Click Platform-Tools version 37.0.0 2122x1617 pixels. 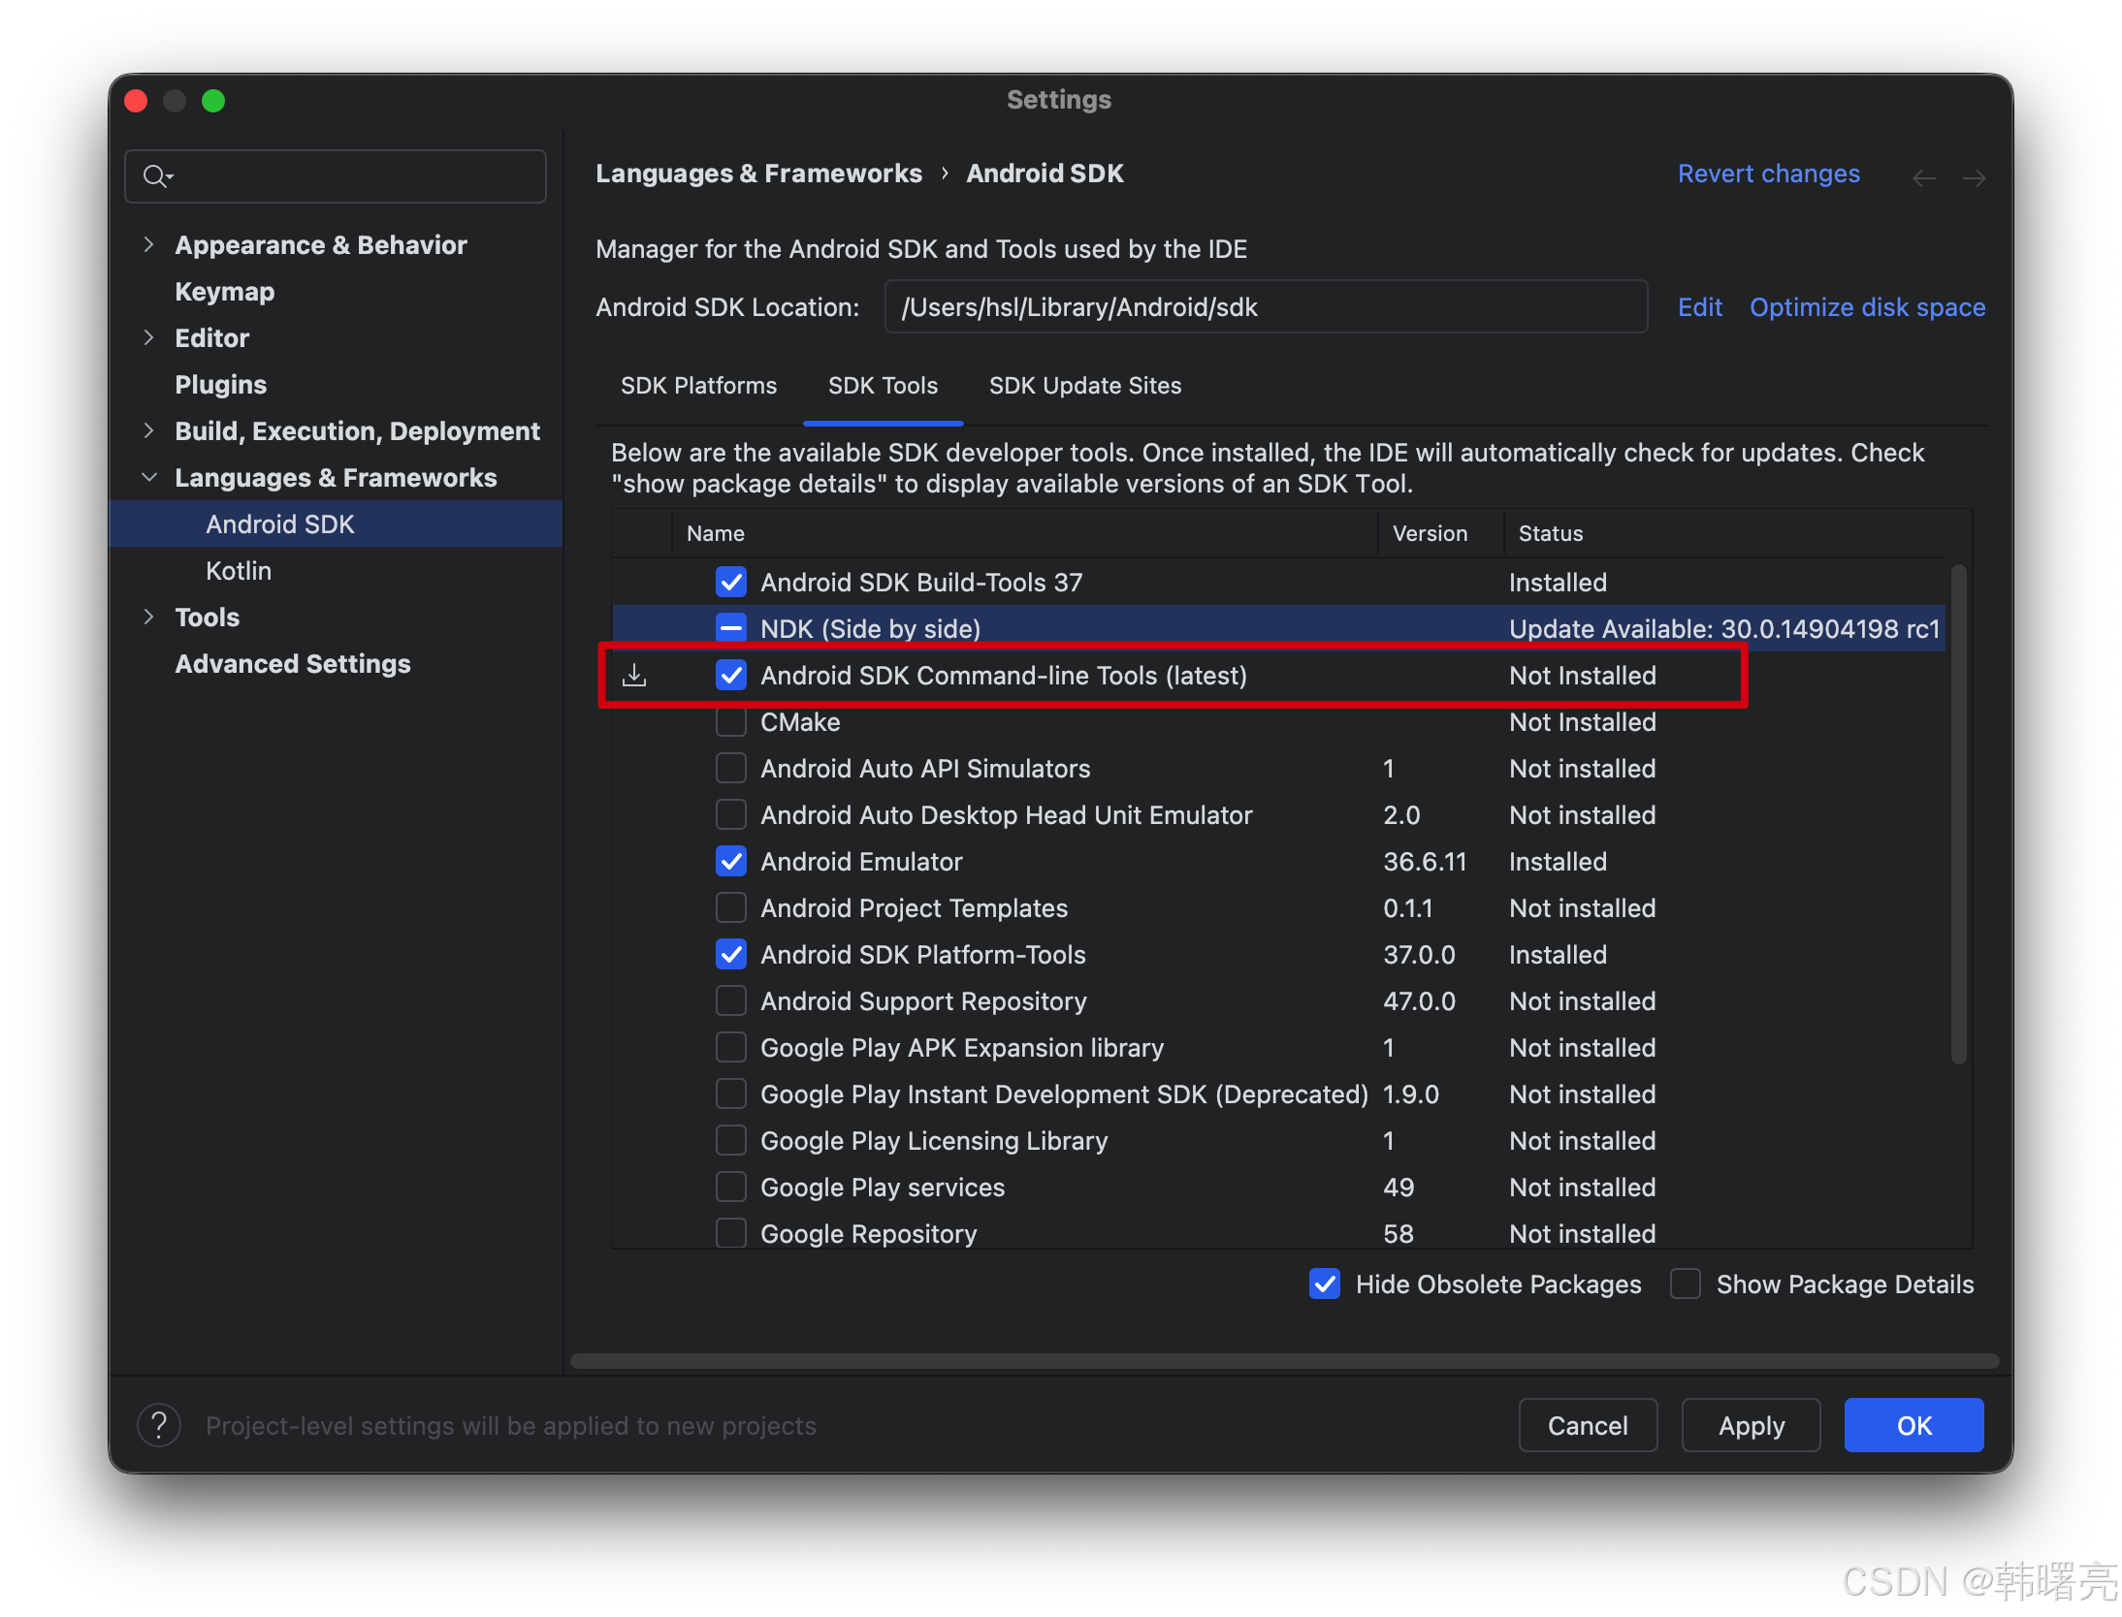click(1419, 954)
